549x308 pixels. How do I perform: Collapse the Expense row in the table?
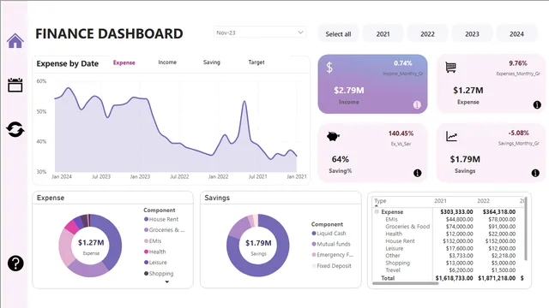pyautogui.click(x=377, y=211)
